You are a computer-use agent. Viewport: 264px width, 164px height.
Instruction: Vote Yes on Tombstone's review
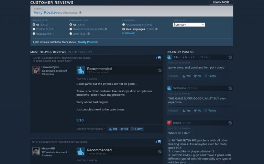tap(186, 110)
